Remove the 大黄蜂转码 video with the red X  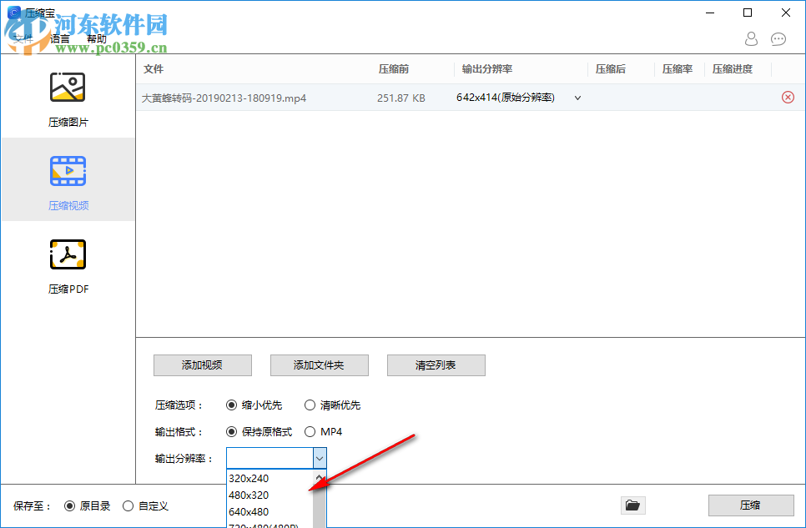(x=788, y=97)
